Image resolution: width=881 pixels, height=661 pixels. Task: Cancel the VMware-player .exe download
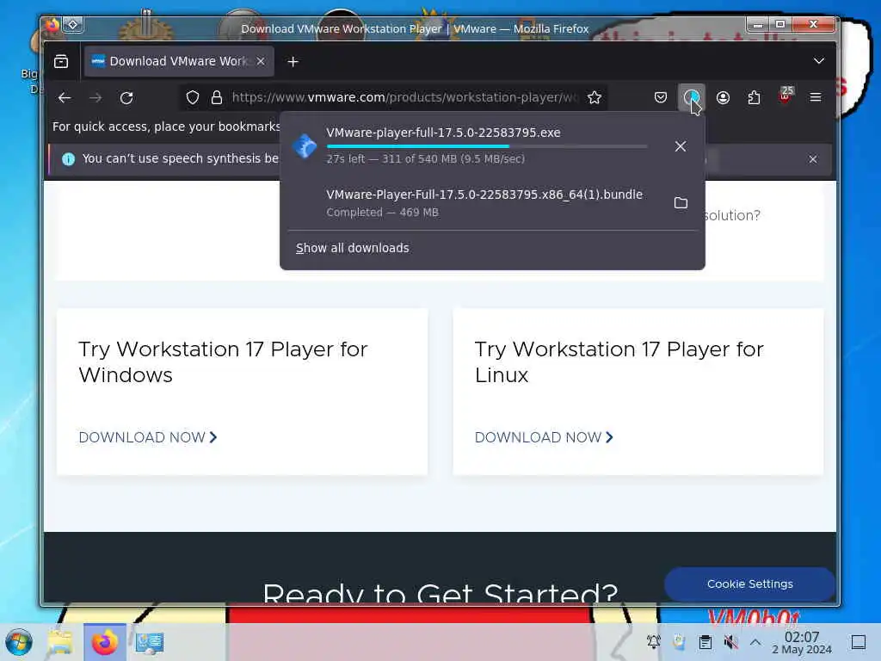point(681,146)
